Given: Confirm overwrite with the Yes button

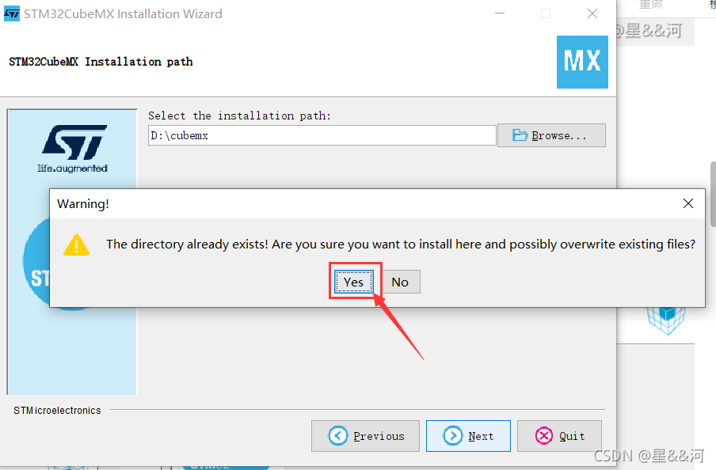Looking at the screenshot, I should 354,282.
